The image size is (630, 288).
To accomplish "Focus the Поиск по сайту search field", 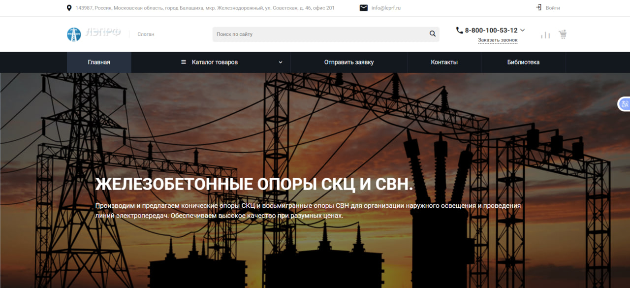I will [x=320, y=34].
